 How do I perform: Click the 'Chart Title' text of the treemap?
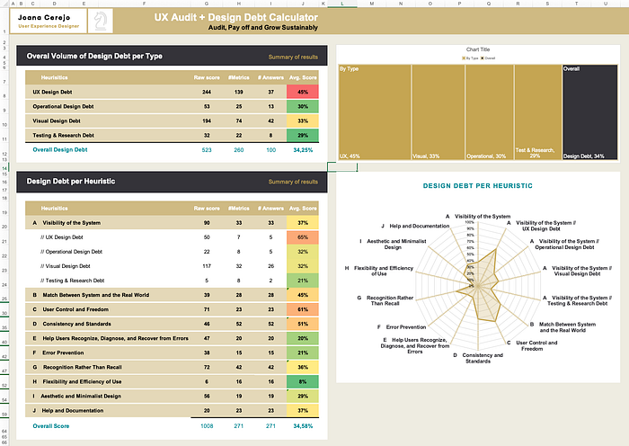click(478, 49)
